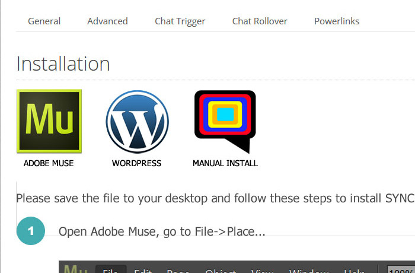Click 'Open Adobe Muse, go to File->Place...' text

[162, 231]
